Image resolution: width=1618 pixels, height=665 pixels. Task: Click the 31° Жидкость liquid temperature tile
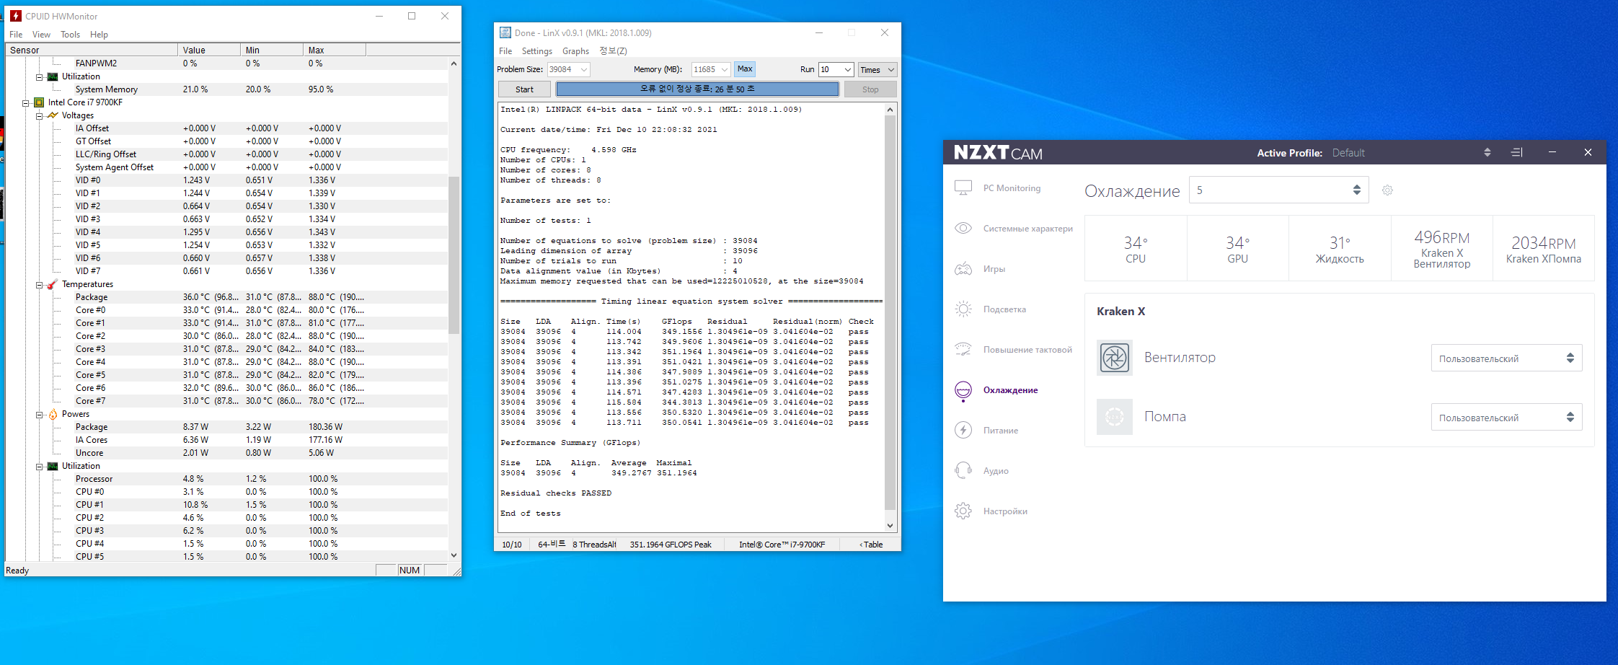pos(1340,248)
